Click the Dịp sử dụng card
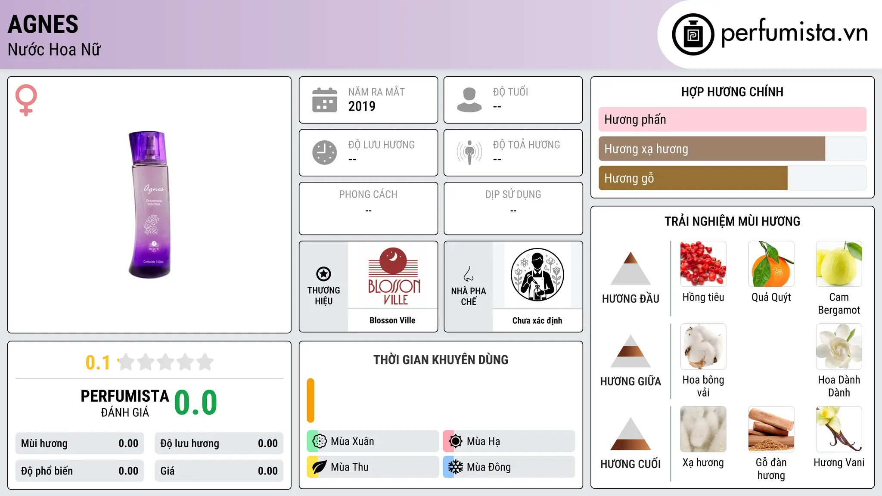This screenshot has height=496, width=882. tap(513, 208)
